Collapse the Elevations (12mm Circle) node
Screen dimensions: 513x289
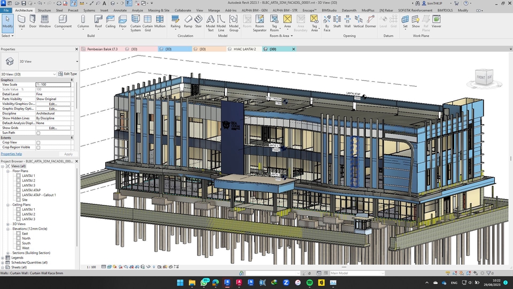(x=8, y=229)
